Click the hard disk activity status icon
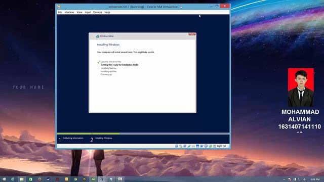This screenshot has height=182, width=324. click(177, 146)
